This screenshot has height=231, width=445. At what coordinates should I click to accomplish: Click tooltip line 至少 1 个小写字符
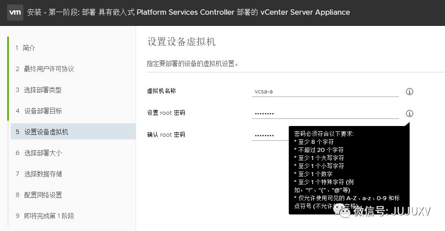(319, 166)
